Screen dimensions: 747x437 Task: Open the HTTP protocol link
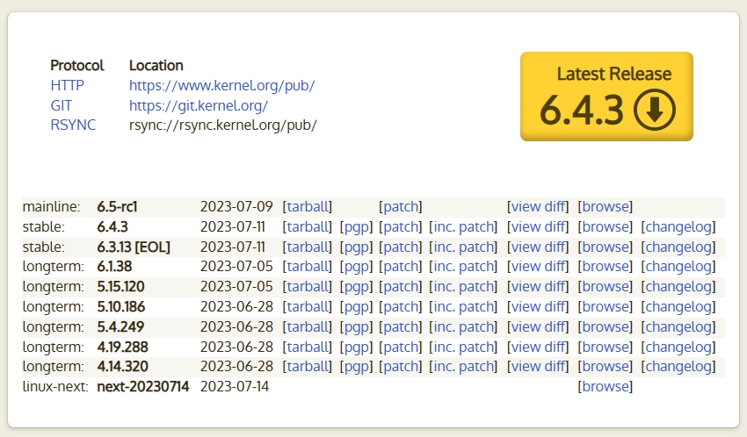[67, 86]
